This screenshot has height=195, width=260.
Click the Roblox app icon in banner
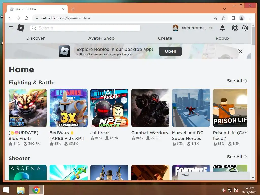click(64, 51)
